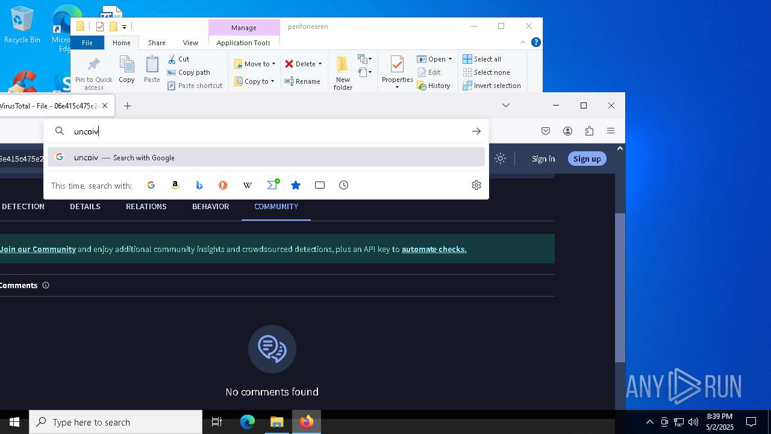Follow the automate checks link

coord(434,249)
